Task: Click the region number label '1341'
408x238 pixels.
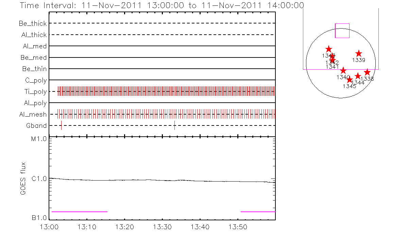Action: (332, 67)
